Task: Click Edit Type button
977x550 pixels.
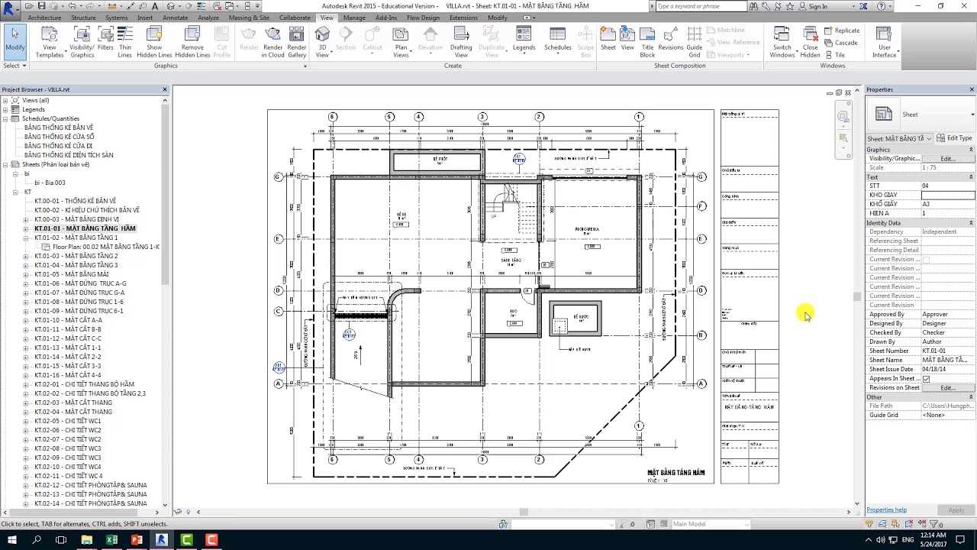Action: click(954, 138)
